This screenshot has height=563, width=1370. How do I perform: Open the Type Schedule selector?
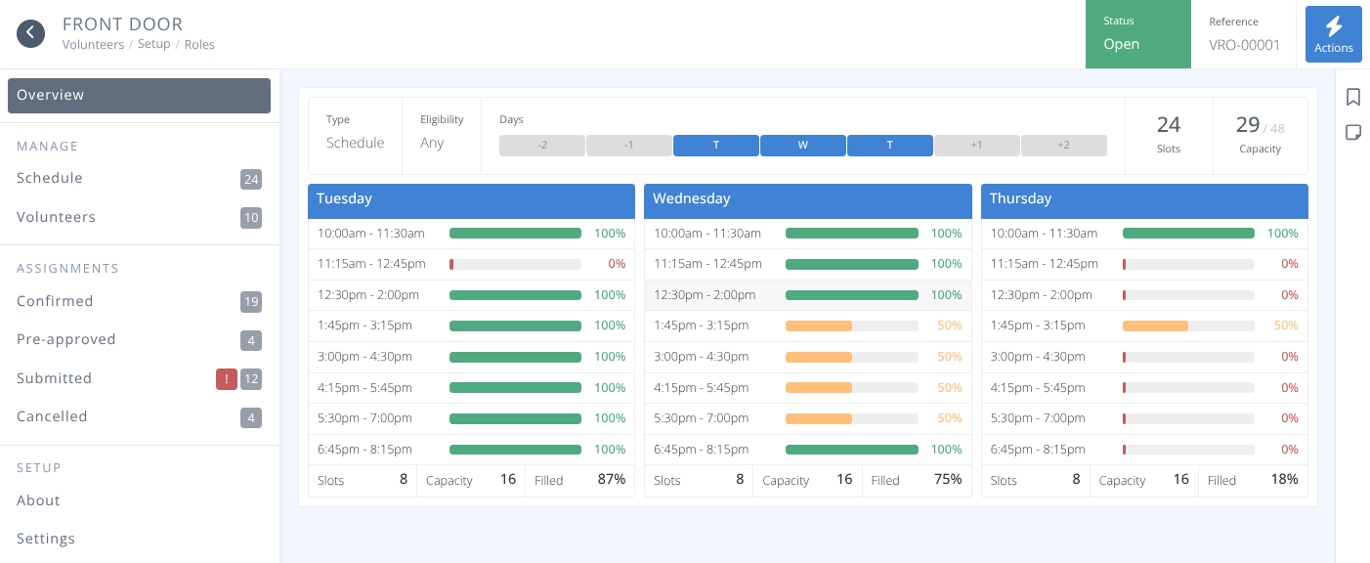tap(355, 142)
